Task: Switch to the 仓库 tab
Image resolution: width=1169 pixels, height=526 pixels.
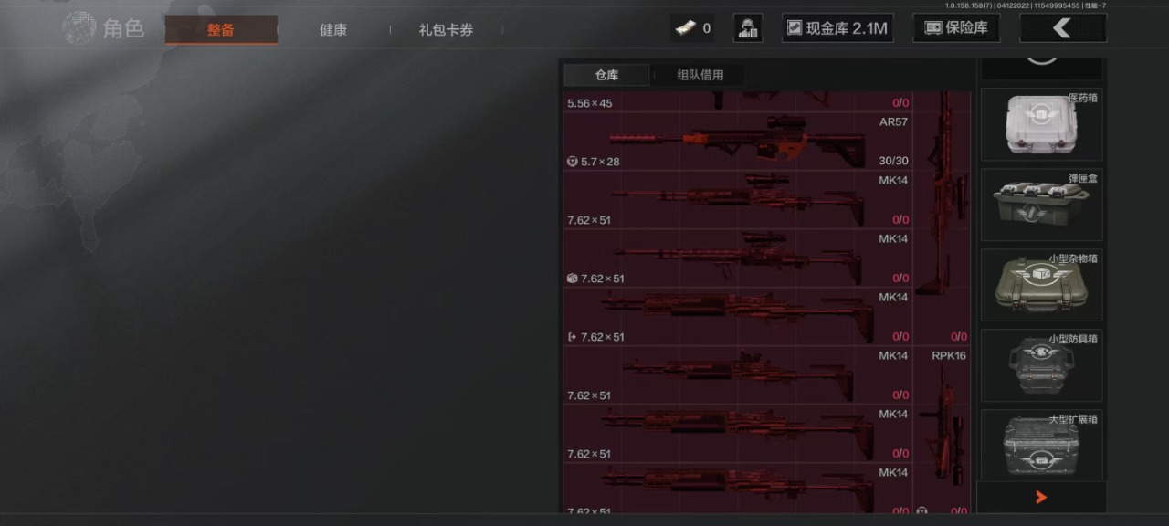Action: (606, 75)
